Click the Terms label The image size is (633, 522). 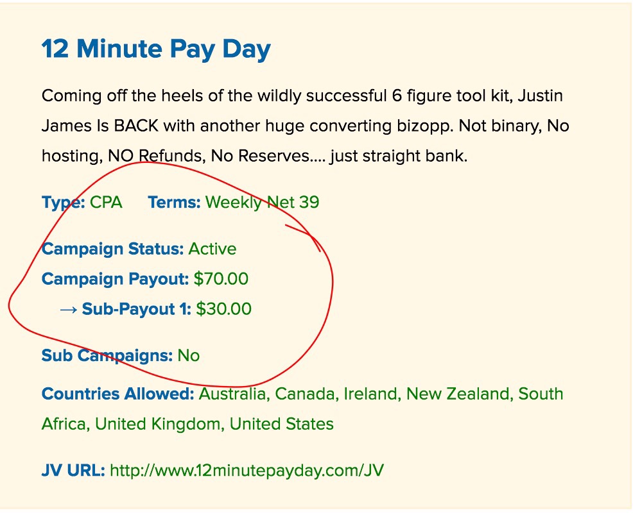(174, 202)
